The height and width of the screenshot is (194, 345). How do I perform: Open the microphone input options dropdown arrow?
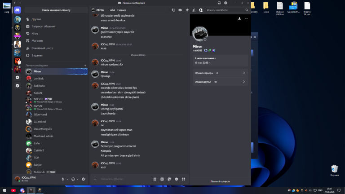(x=67, y=179)
